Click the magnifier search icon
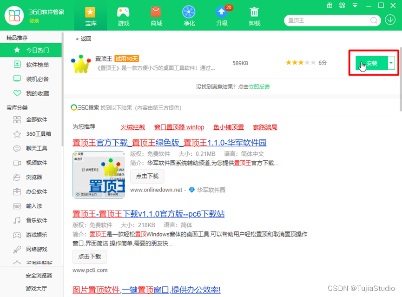Screen dimensions: 402x297 (374, 20)
